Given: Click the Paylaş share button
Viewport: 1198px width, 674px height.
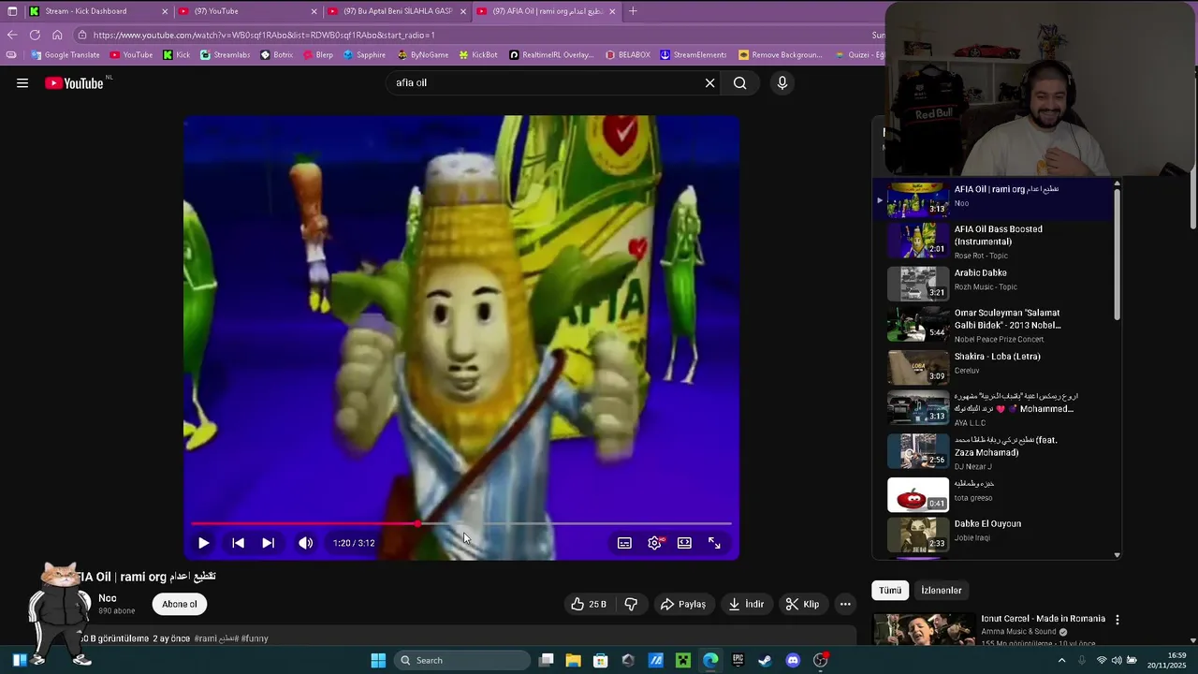Looking at the screenshot, I should point(683,605).
